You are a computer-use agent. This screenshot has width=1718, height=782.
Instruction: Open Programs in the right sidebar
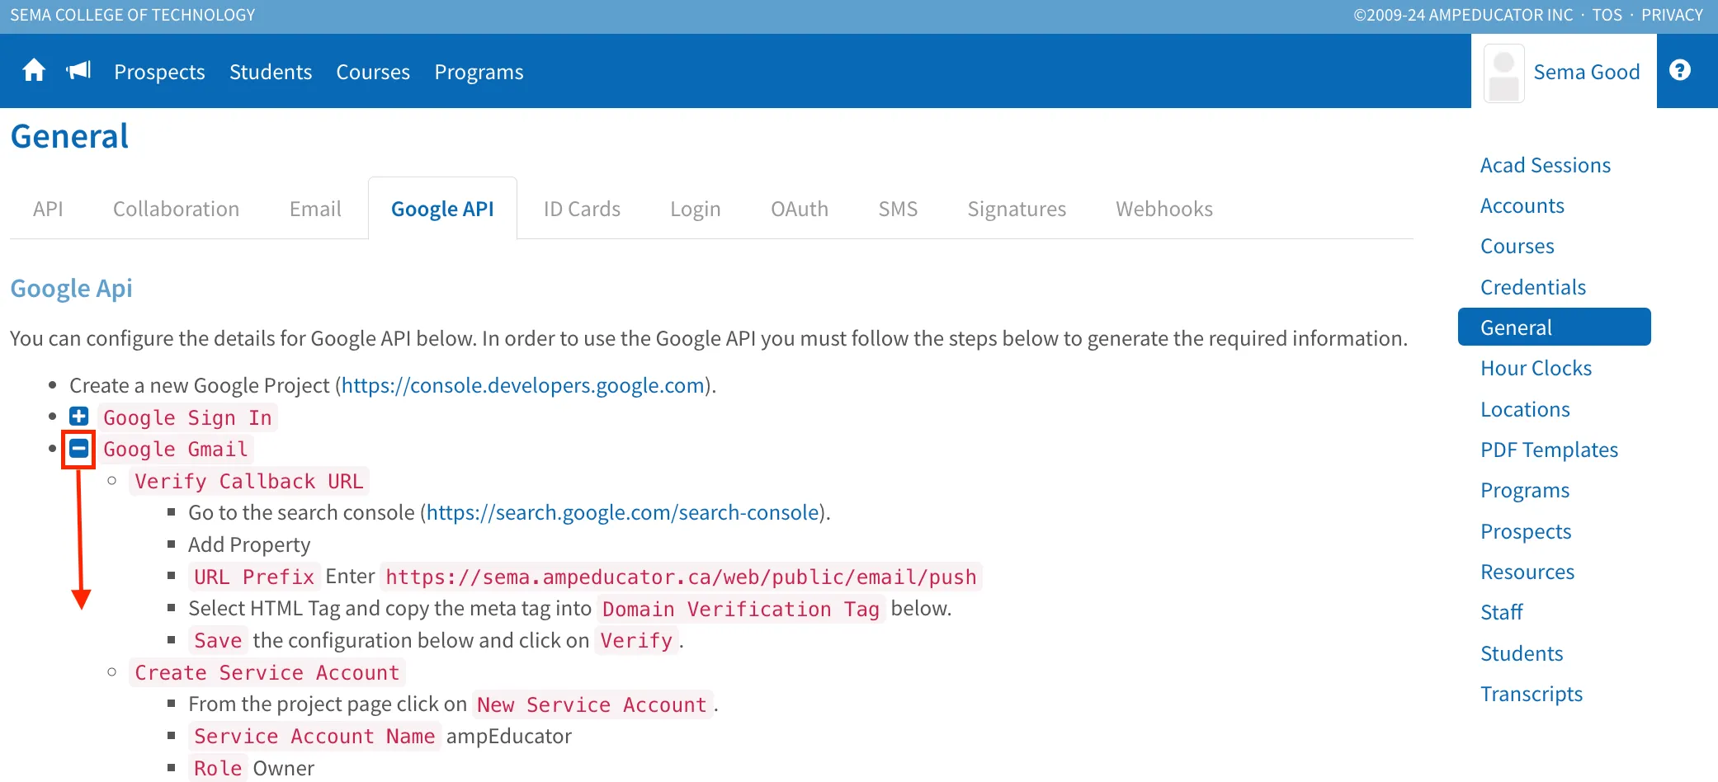(x=1524, y=490)
